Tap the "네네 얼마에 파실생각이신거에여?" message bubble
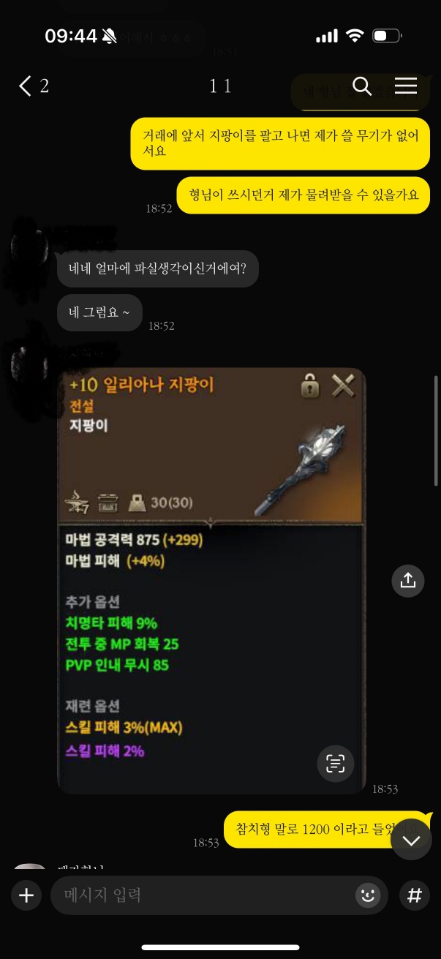Viewport: 441px width, 959px height. click(x=158, y=268)
